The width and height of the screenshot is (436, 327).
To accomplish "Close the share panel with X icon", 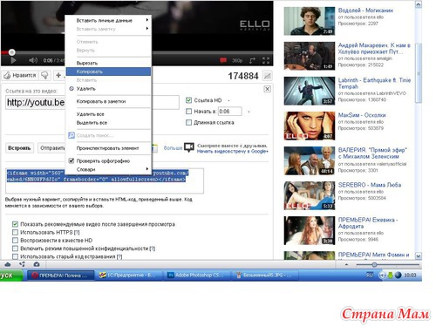I will [267, 89].
